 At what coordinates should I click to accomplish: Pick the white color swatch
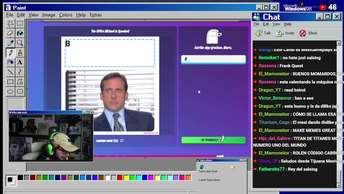tap(107, 178)
